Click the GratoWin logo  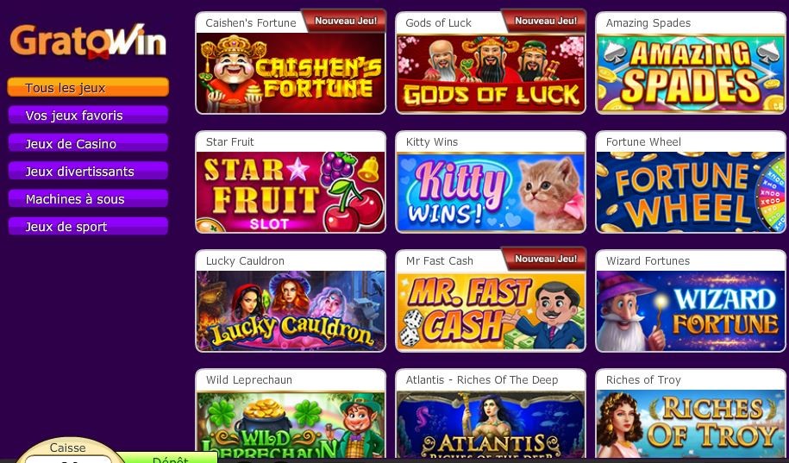click(x=88, y=41)
